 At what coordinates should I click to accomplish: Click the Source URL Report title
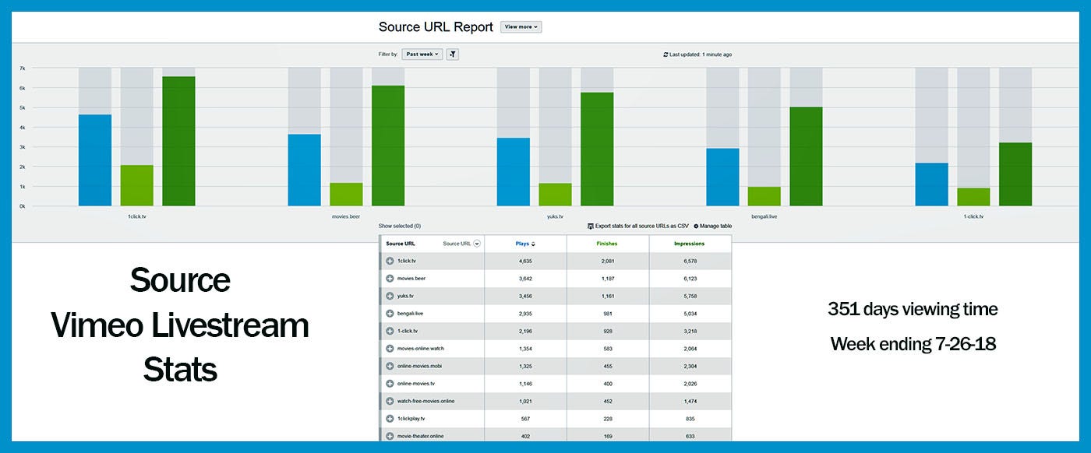(x=436, y=26)
